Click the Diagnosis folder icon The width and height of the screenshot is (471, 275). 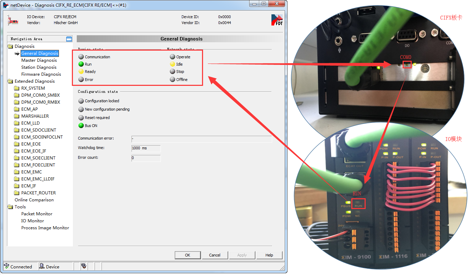coord(10,46)
